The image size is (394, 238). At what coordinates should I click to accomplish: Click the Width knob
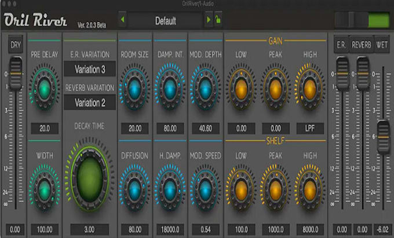click(45, 189)
